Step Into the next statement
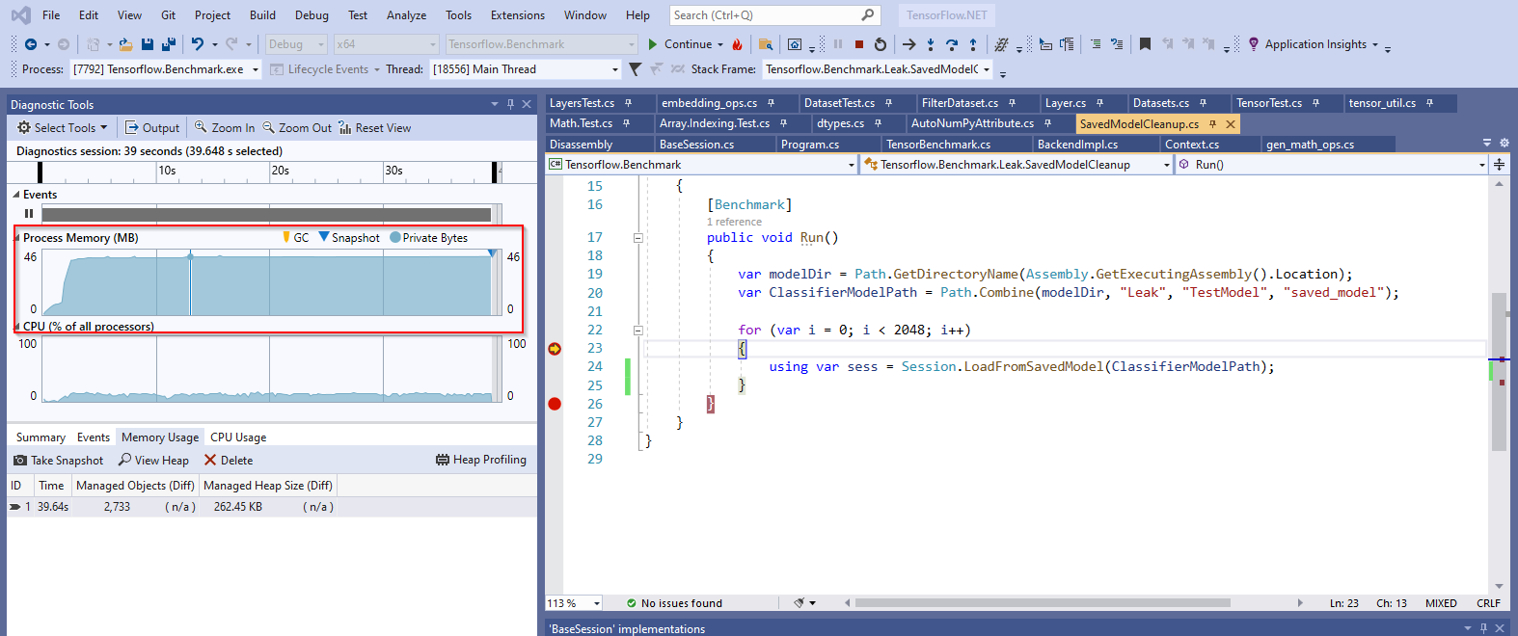 coord(931,44)
